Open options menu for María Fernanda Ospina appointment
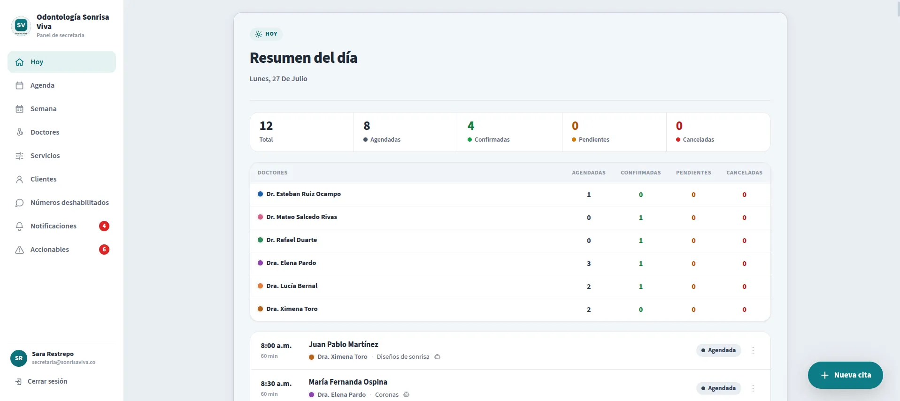Viewport: 900px width, 401px height. pos(753,388)
